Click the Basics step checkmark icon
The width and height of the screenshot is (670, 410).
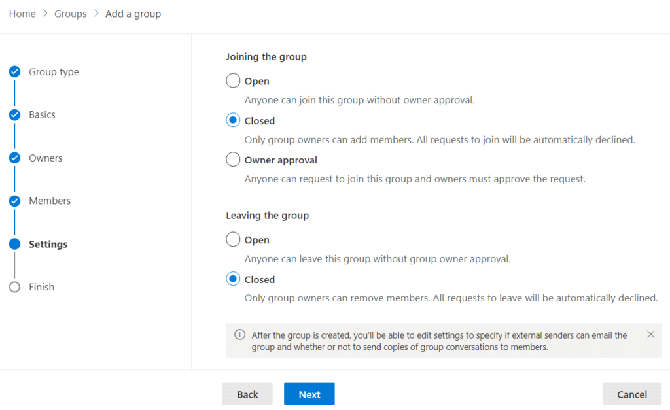click(14, 115)
